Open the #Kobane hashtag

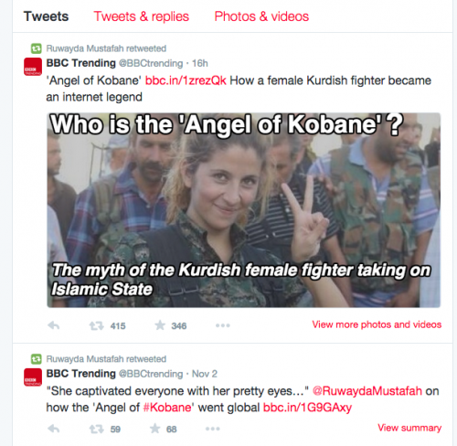pyautogui.click(x=167, y=408)
